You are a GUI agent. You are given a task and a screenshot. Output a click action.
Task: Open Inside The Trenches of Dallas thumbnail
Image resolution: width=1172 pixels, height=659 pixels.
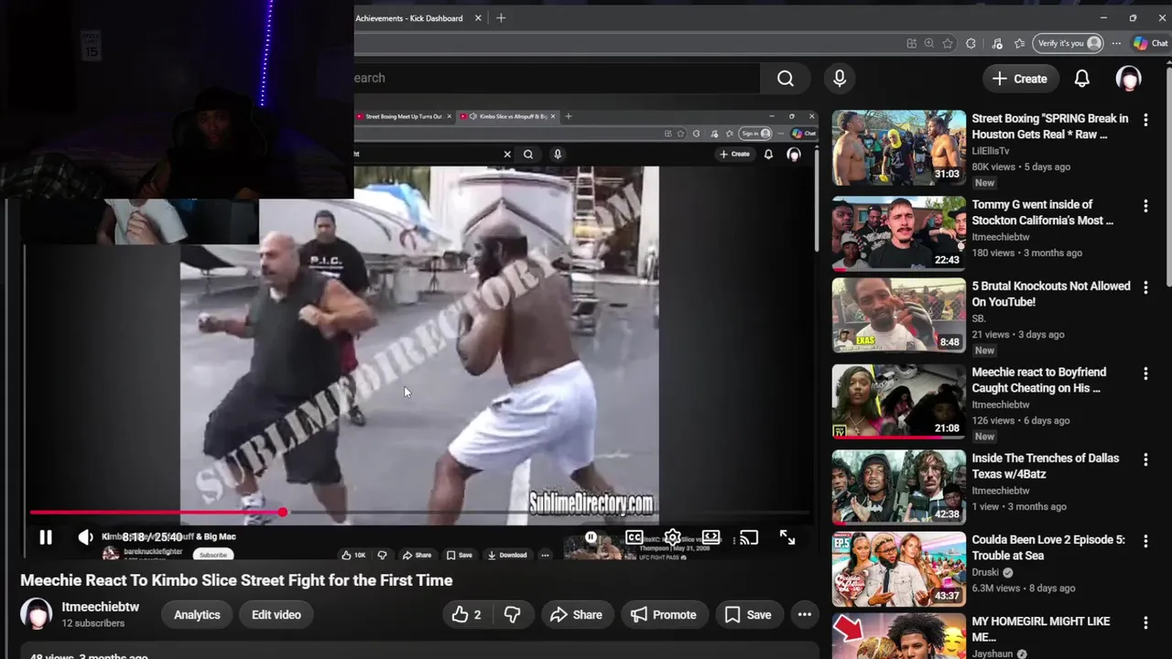[898, 488]
